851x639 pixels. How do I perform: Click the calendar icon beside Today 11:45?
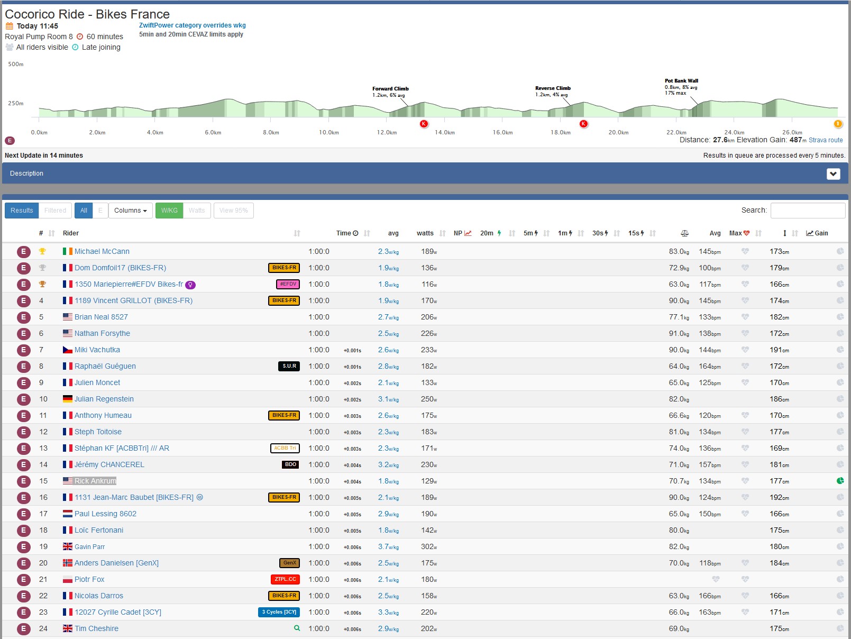click(x=10, y=26)
